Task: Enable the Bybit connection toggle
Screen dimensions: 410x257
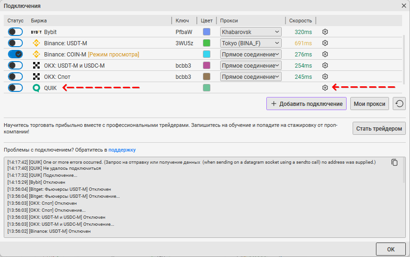Action: click(x=15, y=32)
